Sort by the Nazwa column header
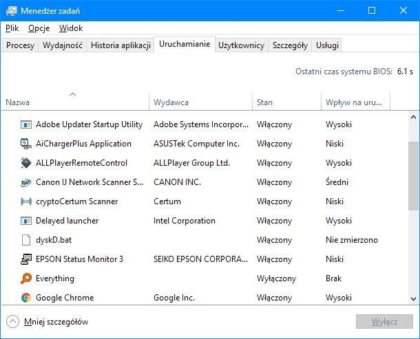The width and height of the screenshot is (420, 339). pyautogui.click(x=75, y=102)
